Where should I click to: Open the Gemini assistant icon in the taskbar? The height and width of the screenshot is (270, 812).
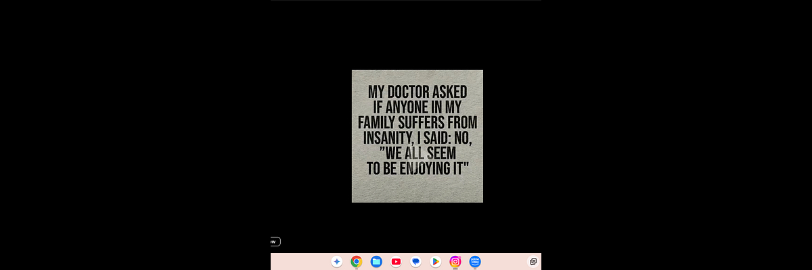tap(337, 262)
